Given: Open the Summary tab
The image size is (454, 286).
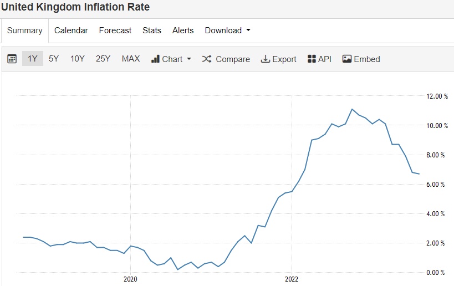Looking at the screenshot, I should [24, 30].
